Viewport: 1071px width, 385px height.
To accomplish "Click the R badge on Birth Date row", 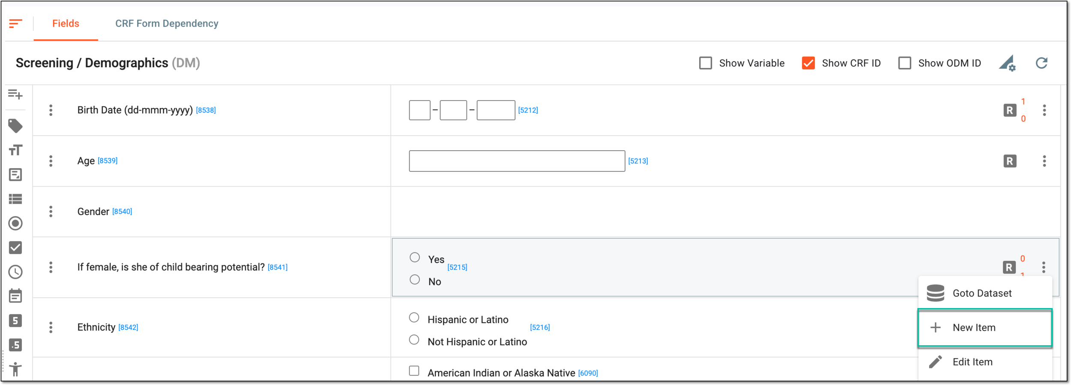I will (x=1010, y=110).
